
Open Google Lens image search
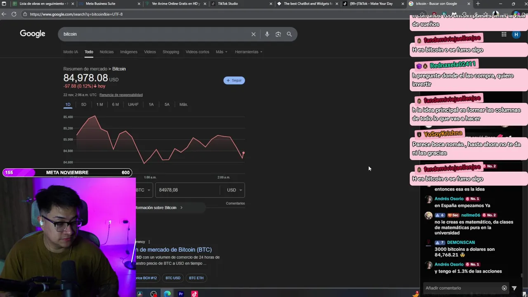click(x=278, y=34)
